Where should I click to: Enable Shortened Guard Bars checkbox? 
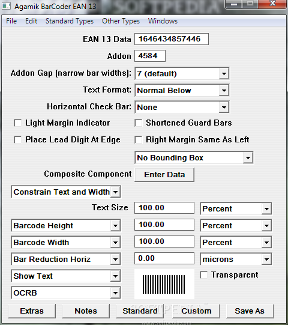click(x=139, y=123)
